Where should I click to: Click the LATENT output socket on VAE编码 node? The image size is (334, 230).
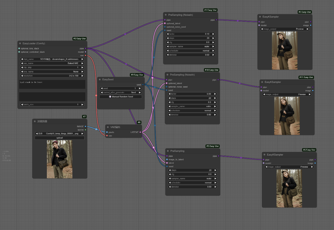pyautogui.click(x=140, y=132)
